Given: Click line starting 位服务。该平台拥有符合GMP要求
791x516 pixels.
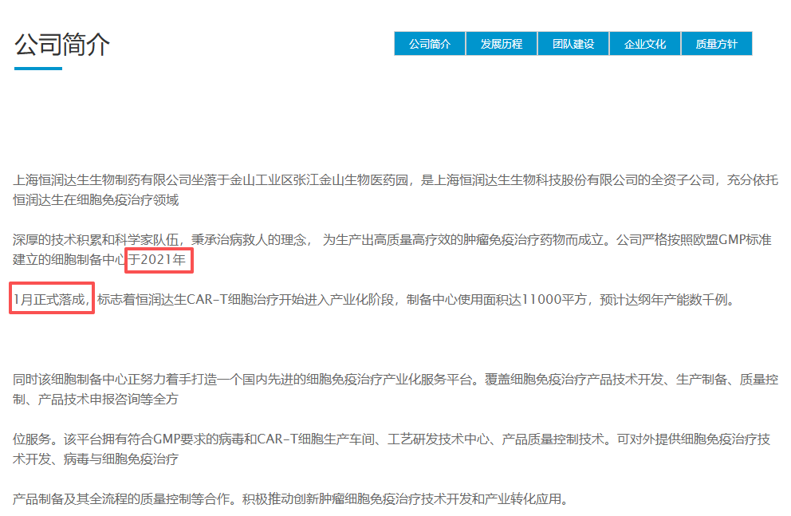Looking at the screenshot, I should click(392, 439).
